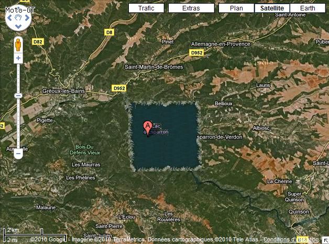Click the D8 road badge
329x244 pixels.
coord(109,32)
